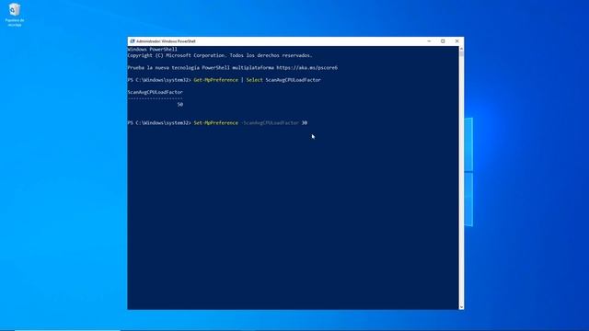Click the typed value 30
This screenshot has width=589, height=331.
(305, 123)
